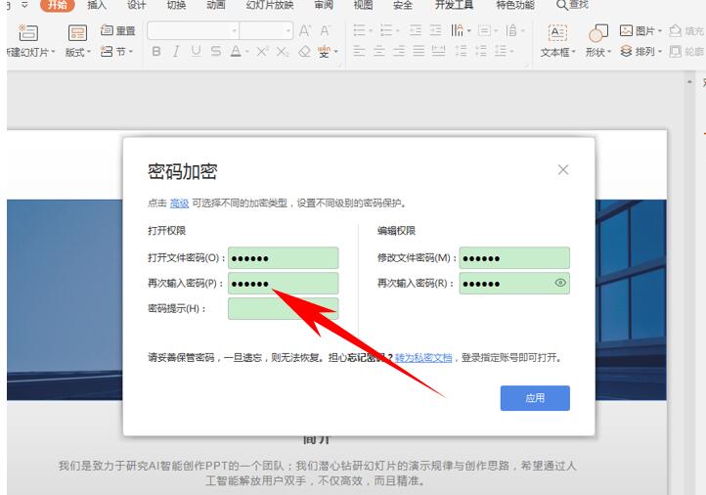Toggle italic formatting

point(176,52)
